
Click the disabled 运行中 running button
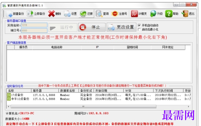point(63,27)
